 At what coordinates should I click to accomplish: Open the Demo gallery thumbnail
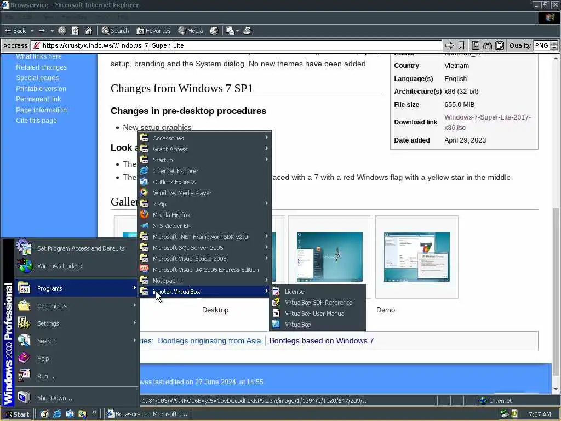pos(416,257)
